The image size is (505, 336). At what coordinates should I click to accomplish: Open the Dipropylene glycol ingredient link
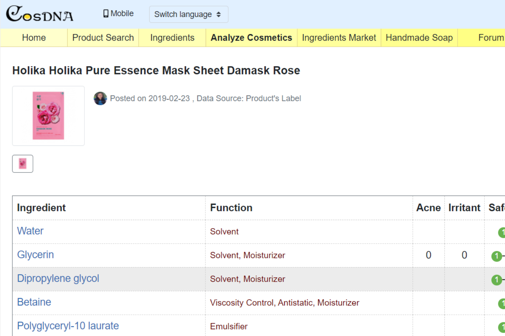pyautogui.click(x=58, y=279)
